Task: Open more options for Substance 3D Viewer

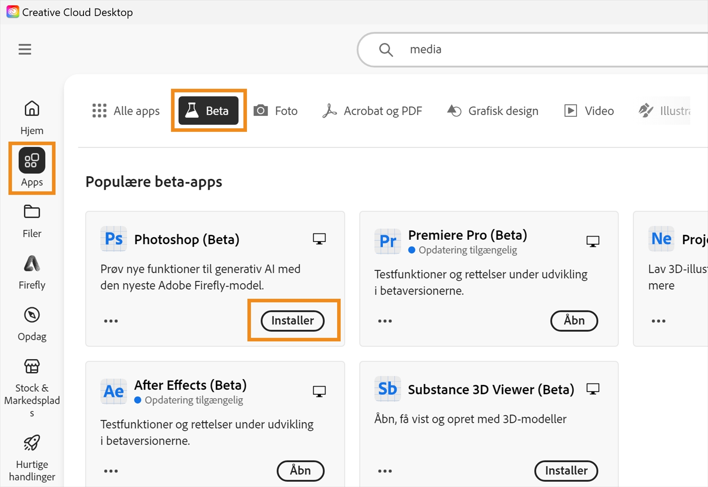Action: click(x=385, y=471)
